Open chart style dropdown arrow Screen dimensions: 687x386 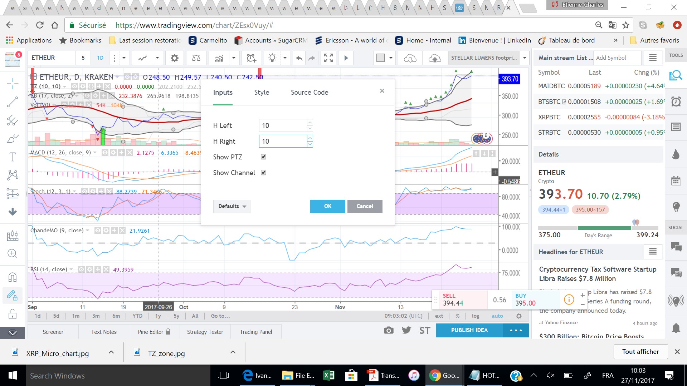pyautogui.click(x=157, y=58)
